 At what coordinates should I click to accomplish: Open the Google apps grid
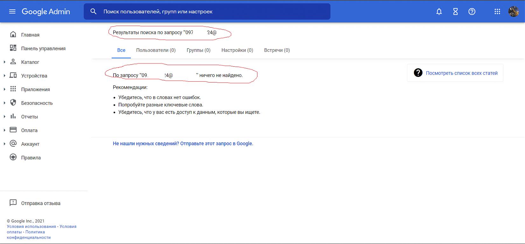497,12
